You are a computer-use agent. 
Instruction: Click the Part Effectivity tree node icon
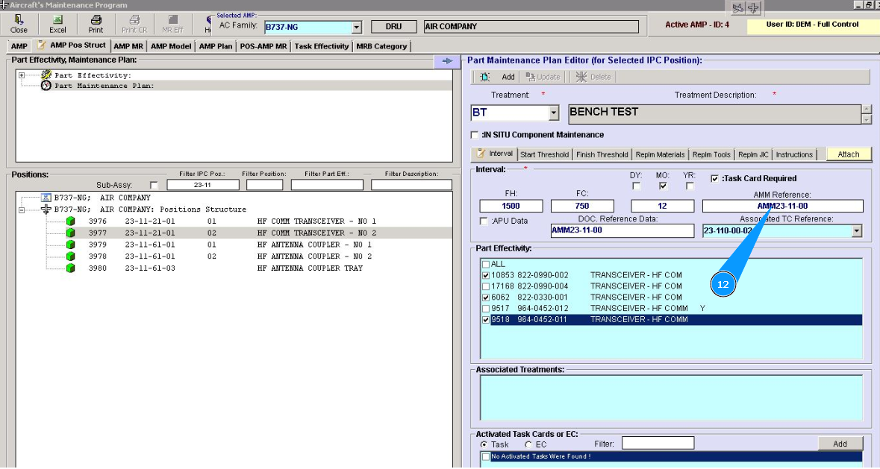click(x=46, y=75)
